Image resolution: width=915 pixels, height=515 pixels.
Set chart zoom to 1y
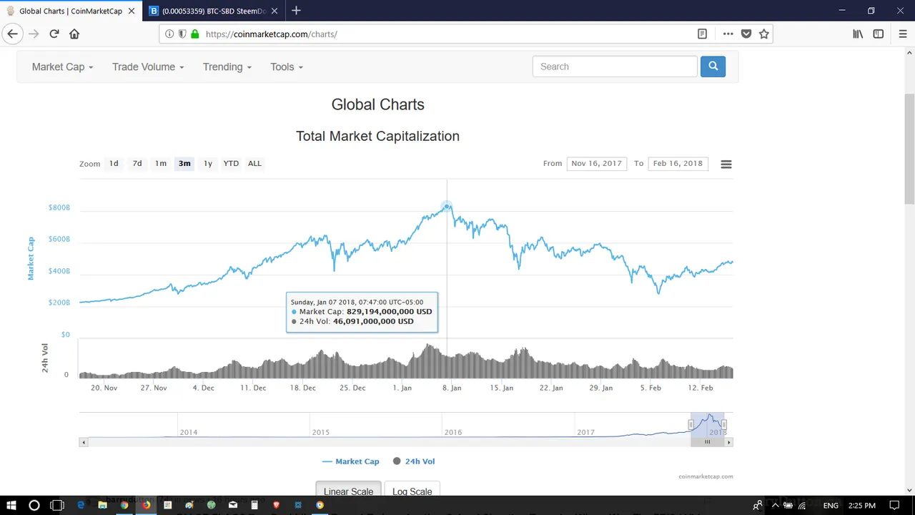208,163
